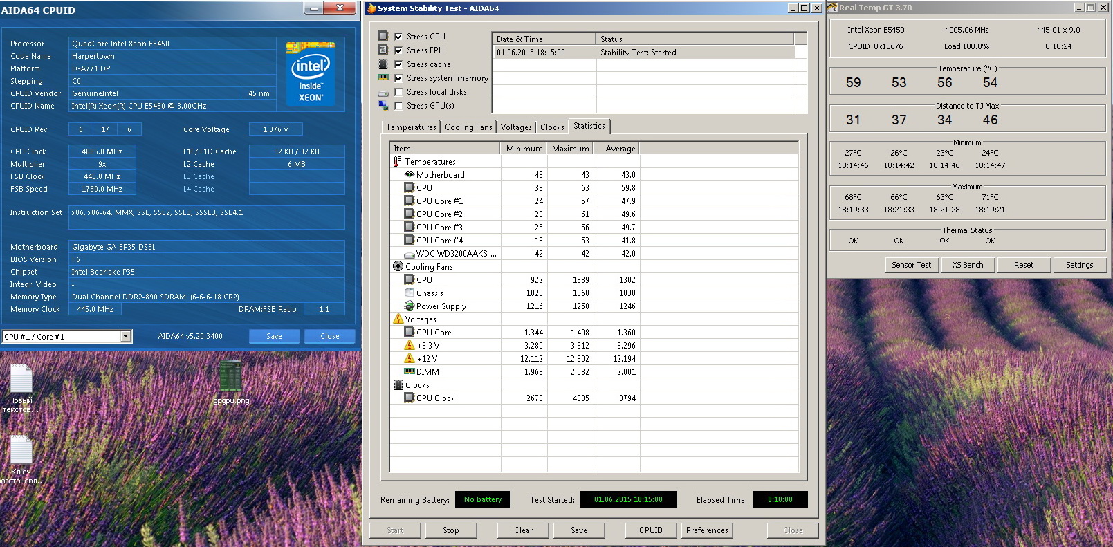Viewport: 1113px width, 547px height.
Task: Click the DIMM memory module icon
Action: [x=409, y=371]
